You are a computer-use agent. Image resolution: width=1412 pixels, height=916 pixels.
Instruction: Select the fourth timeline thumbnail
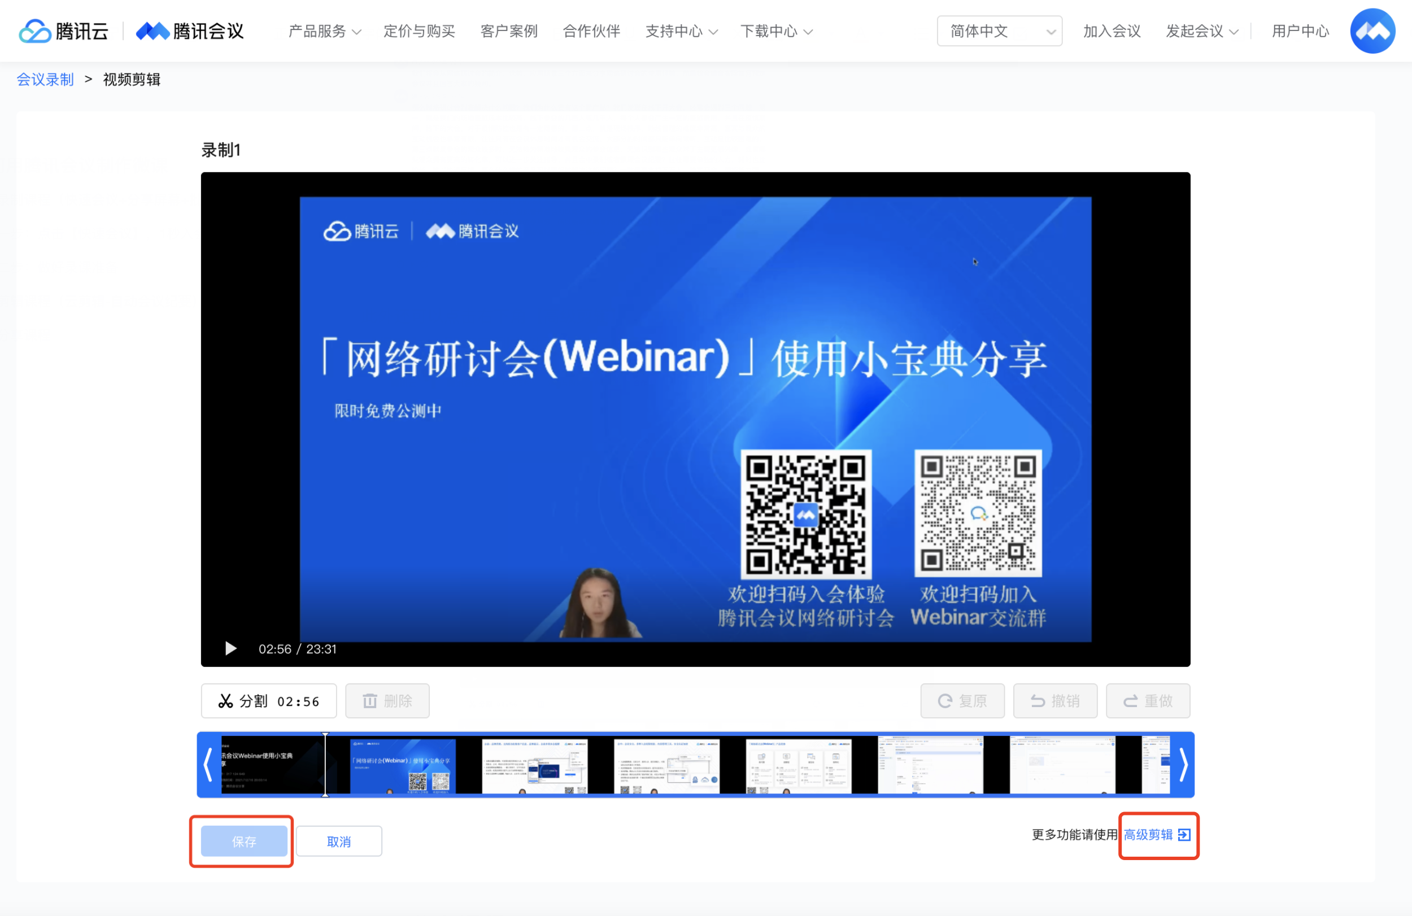click(666, 765)
